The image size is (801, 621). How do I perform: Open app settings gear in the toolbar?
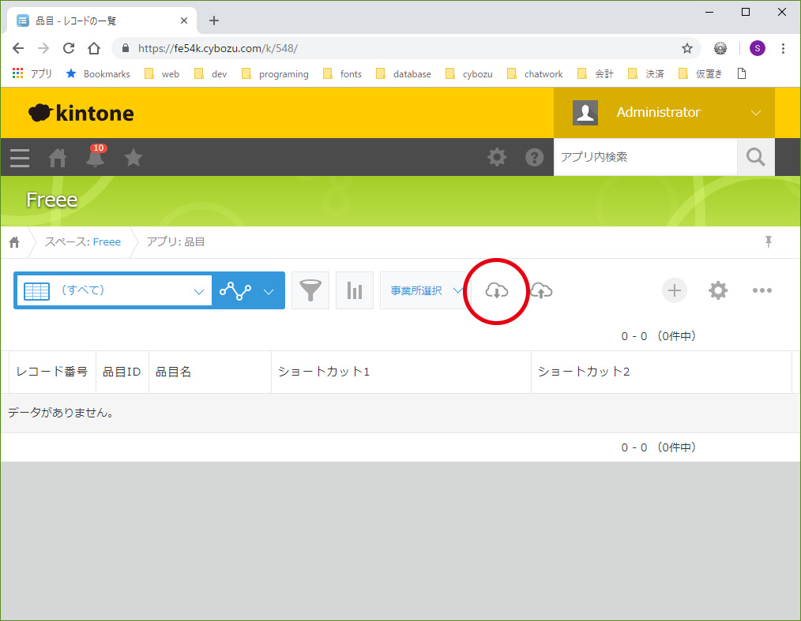point(718,290)
